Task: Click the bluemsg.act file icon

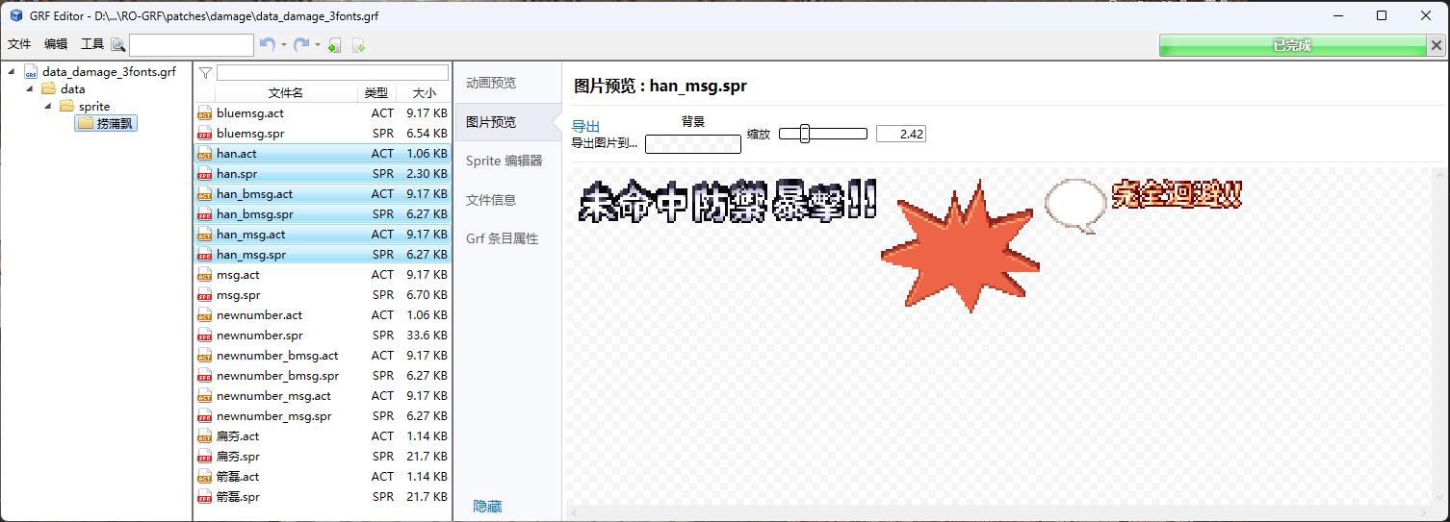Action: (x=204, y=113)
